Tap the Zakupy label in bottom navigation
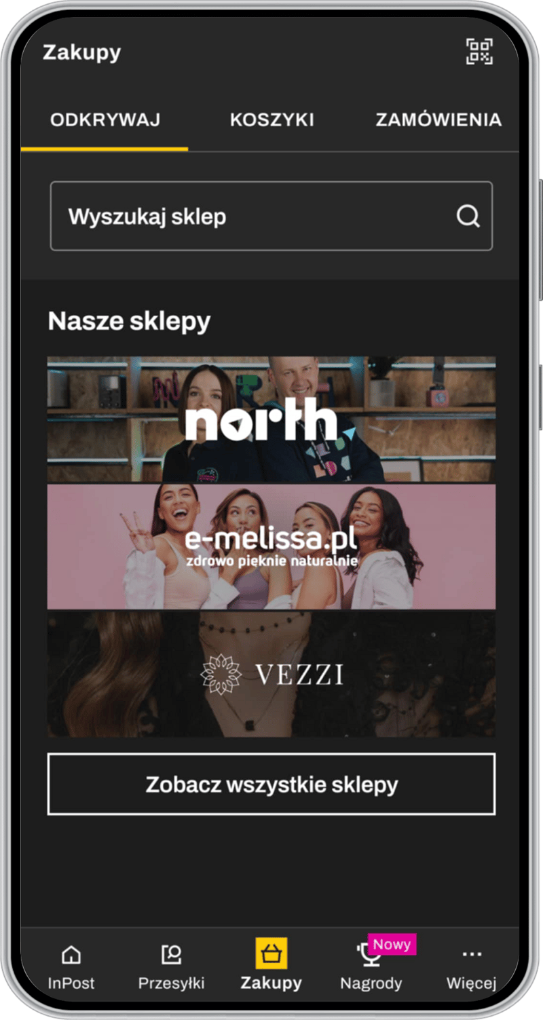 [271, 983]
